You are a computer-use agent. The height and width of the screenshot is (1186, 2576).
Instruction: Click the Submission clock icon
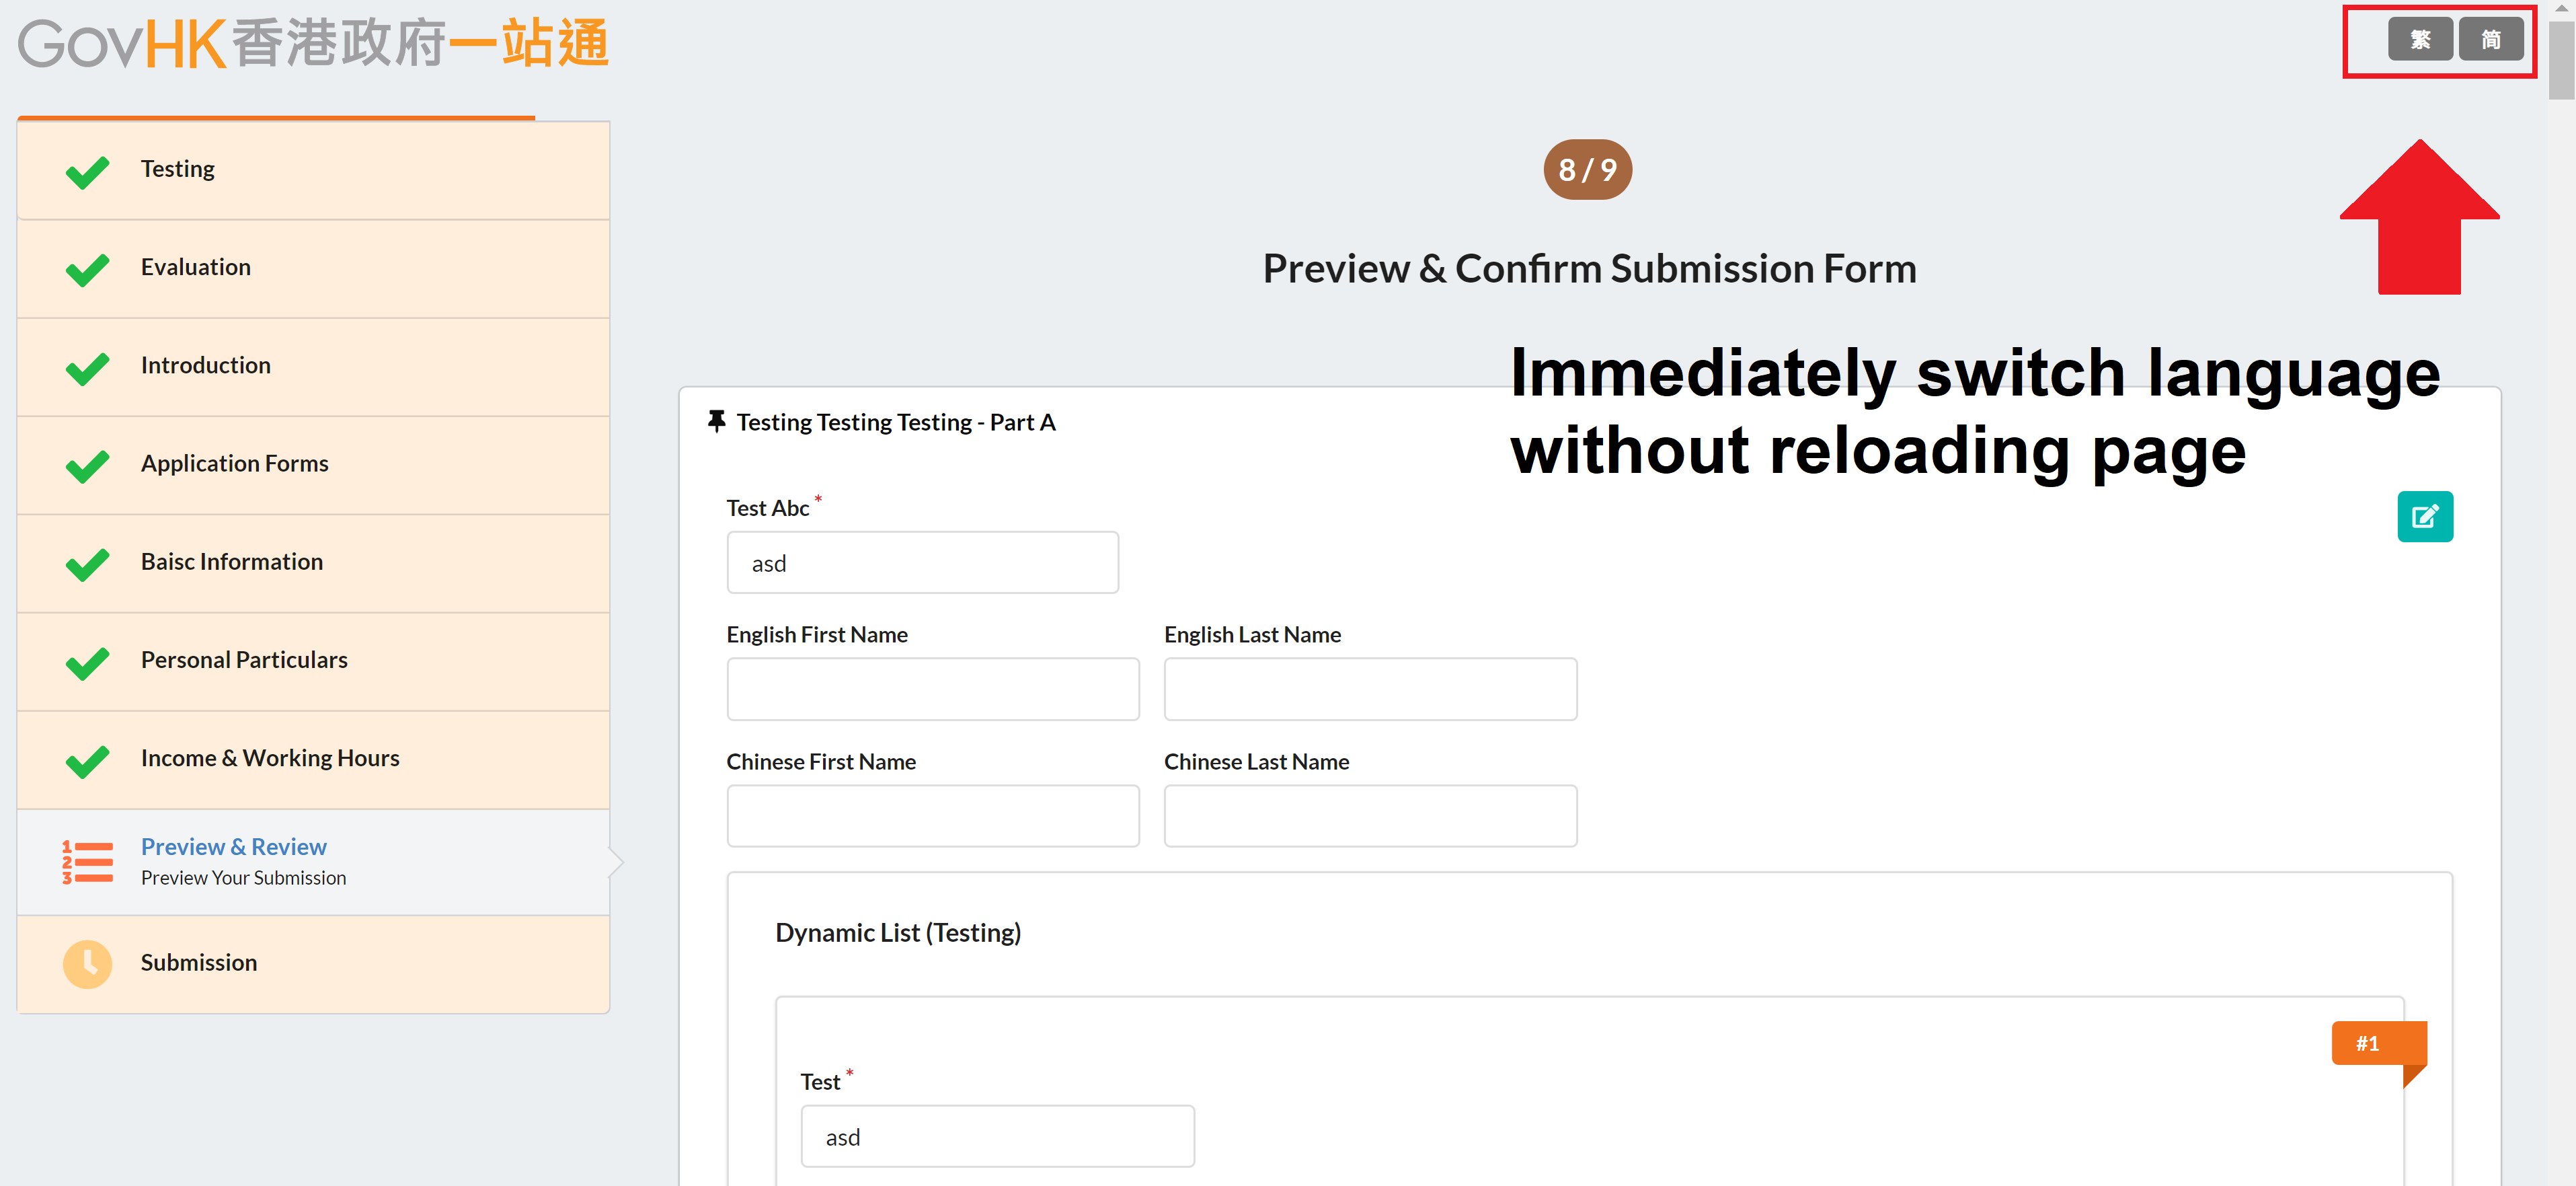(88, 964)
